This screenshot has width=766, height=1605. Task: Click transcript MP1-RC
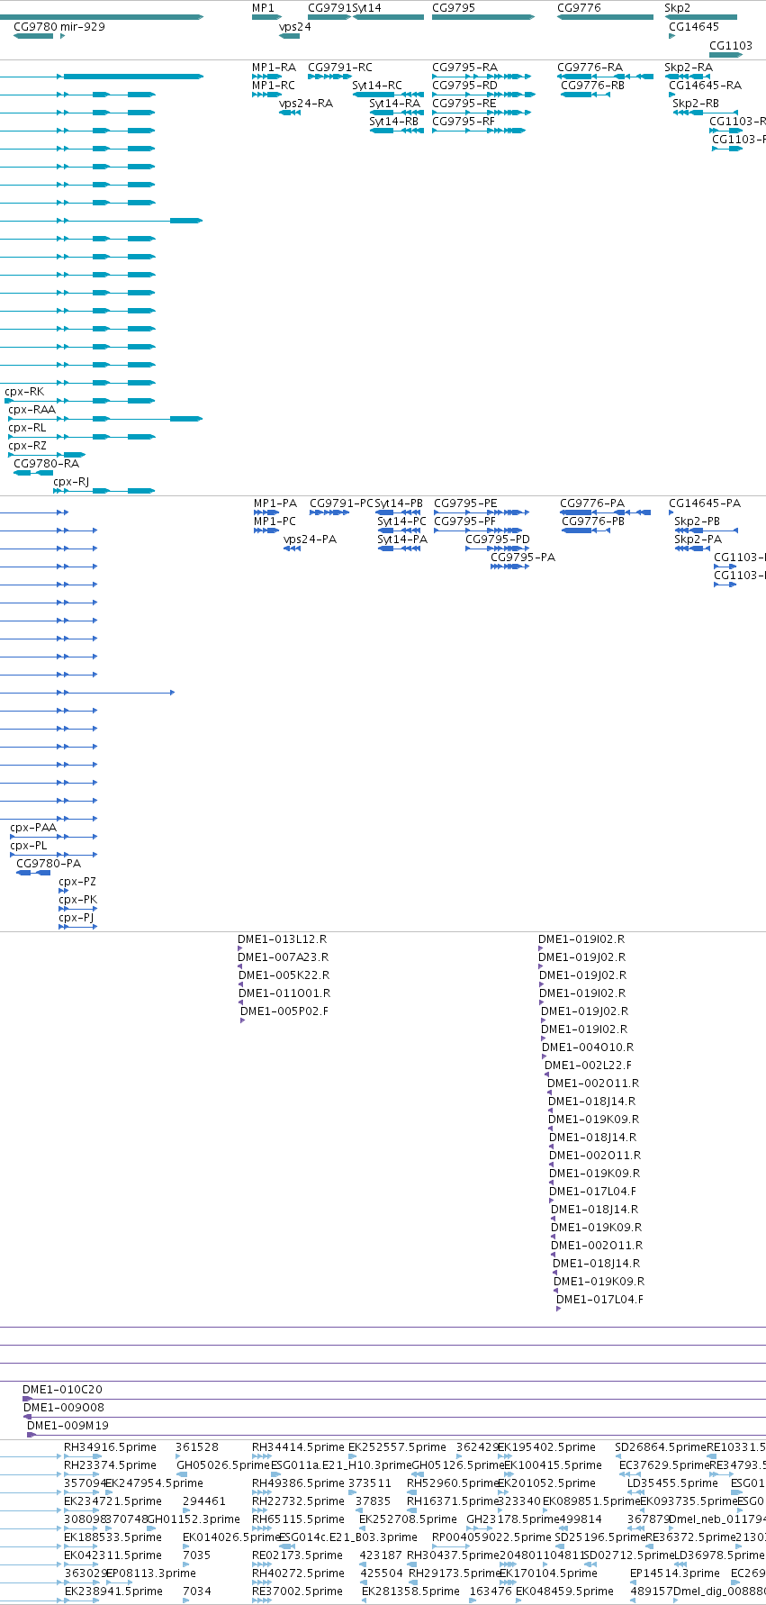(x=274, y=86)
